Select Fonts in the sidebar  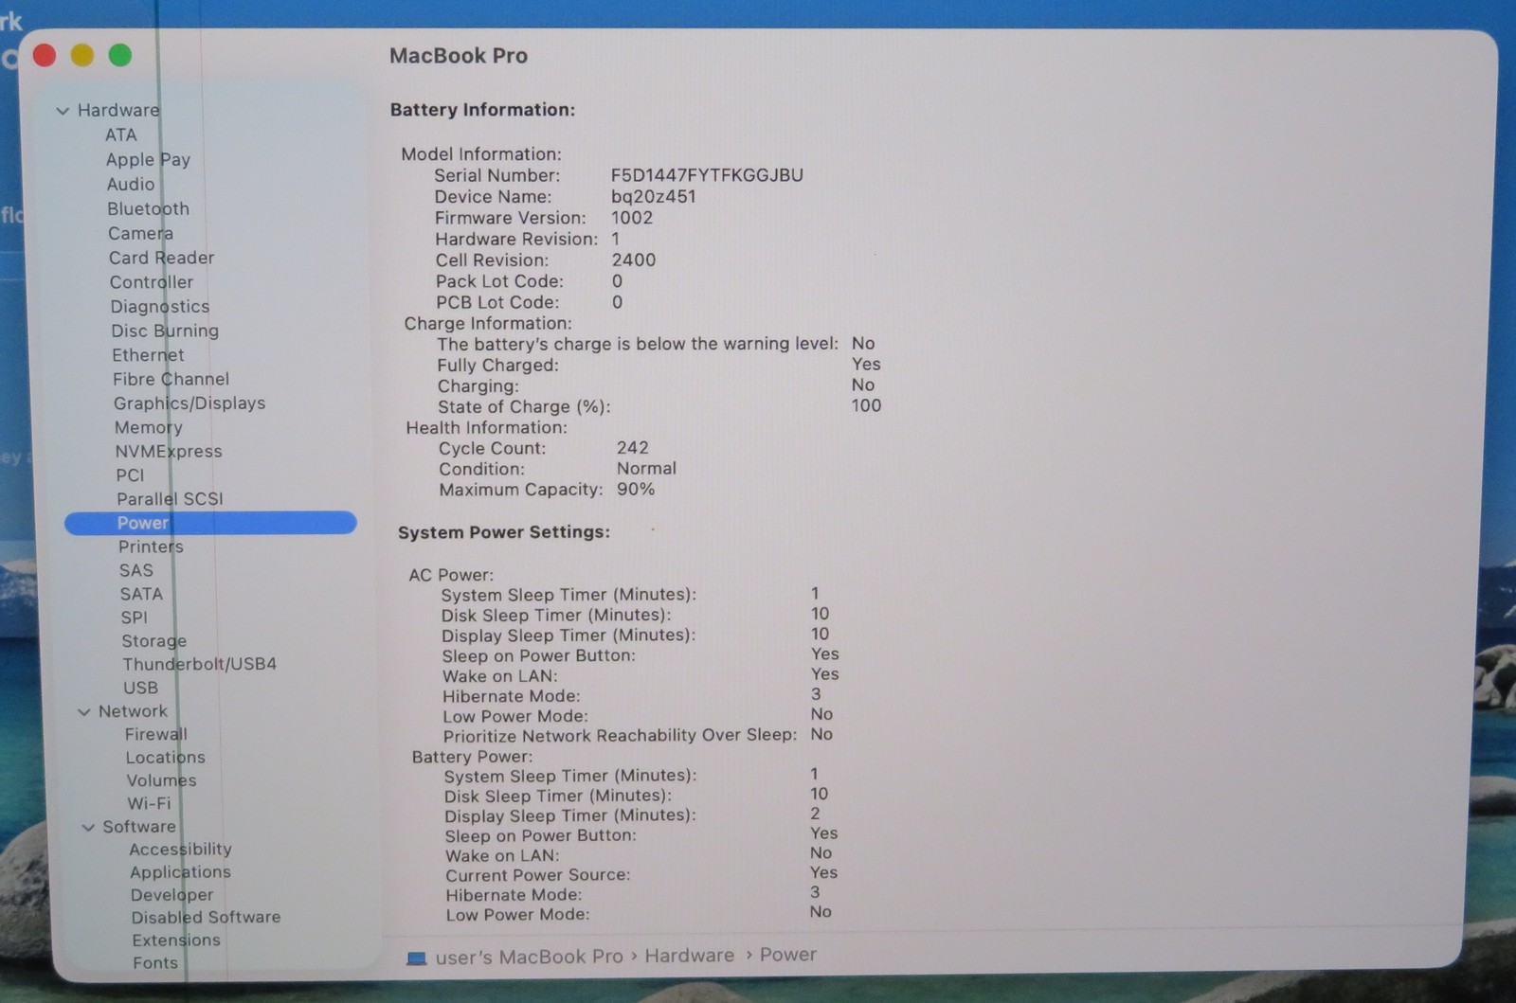pyautogui.click(x=154, y=963)
